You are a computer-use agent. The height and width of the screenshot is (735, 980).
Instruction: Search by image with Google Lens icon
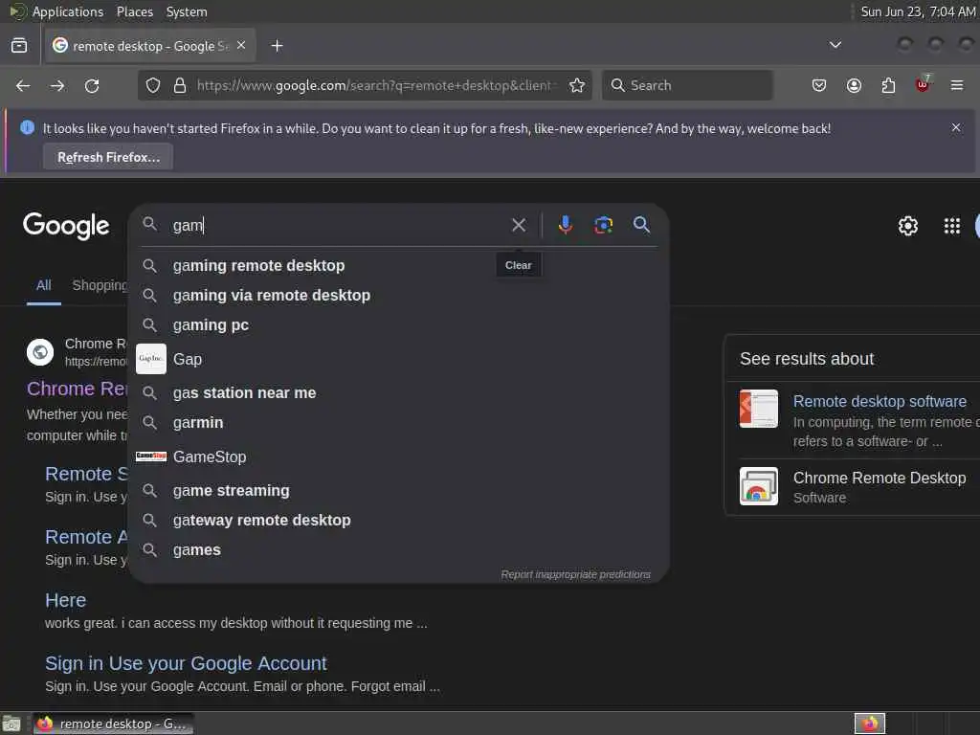603,225
